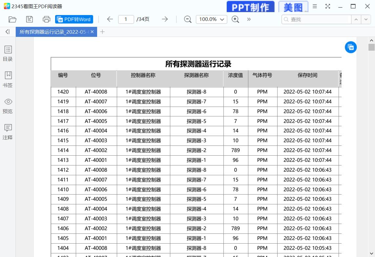Open the 100.0% zoom level dropdown
Viewport: 375px width, 257px height.
[x=212, y=19]
